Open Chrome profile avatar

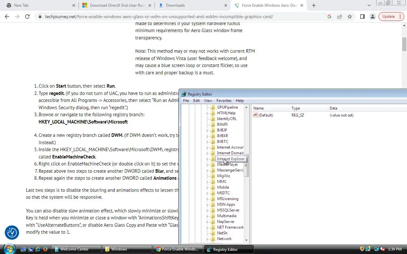(372, 17)
